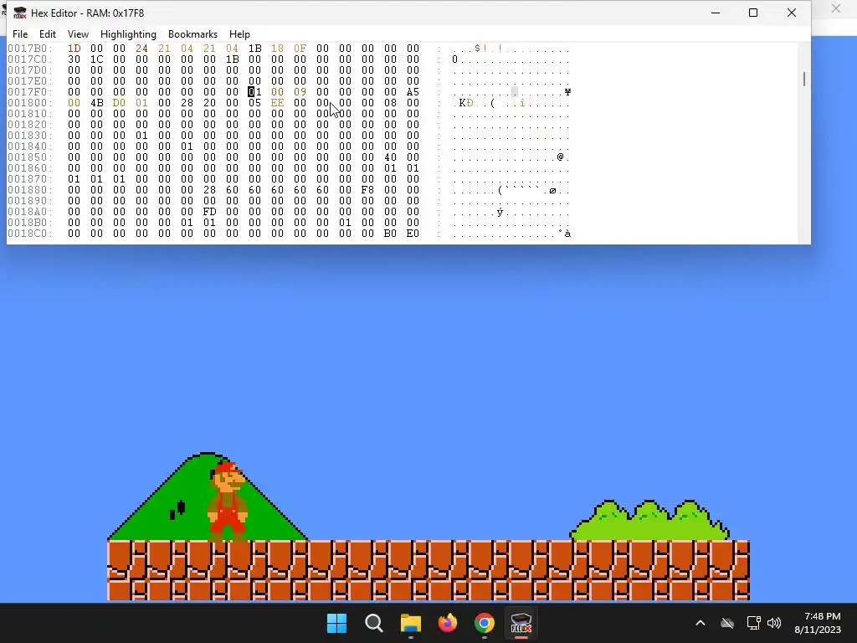
Task: Select byte 40 in row 001850
Action: [x=390, y=157]
